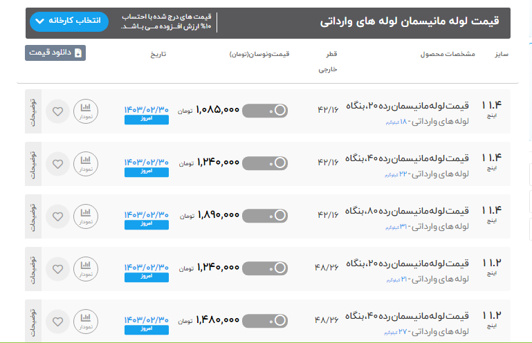Toggle the fluctuation switch beside 1,480,000
532x343 pixels.
pyautogui.click(x=265, y=320)
